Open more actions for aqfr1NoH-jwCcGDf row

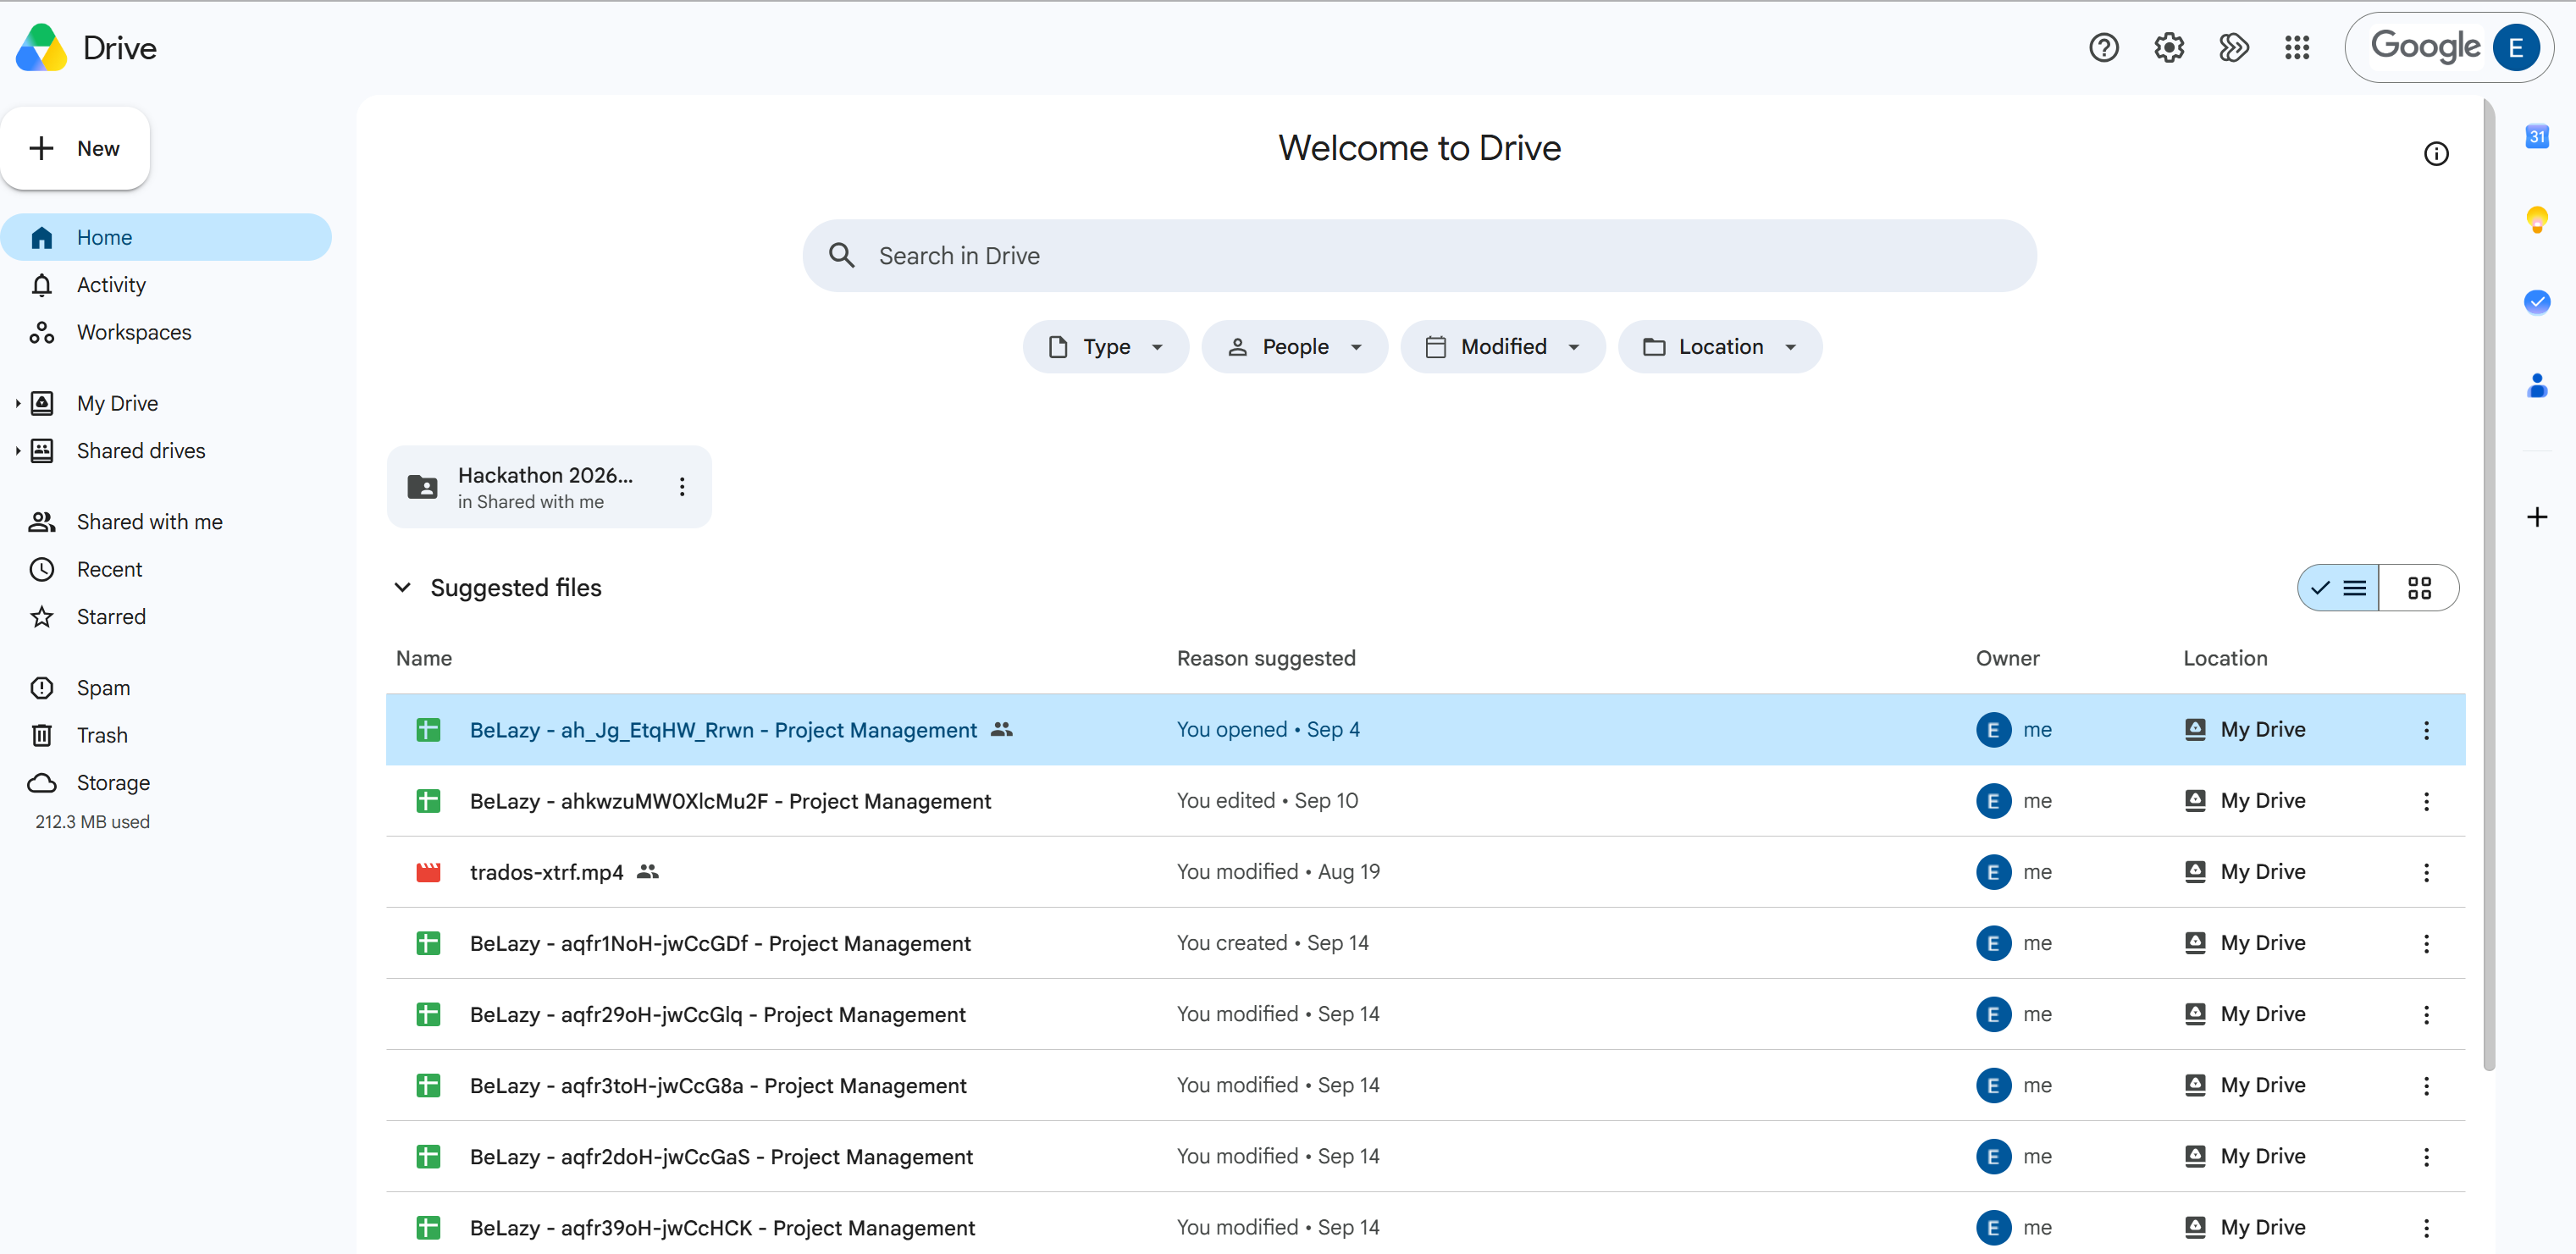2426,943
